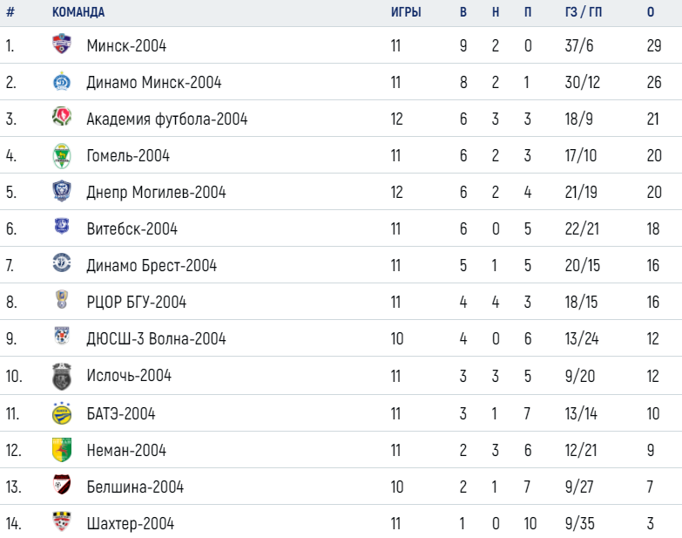Open the Витебск-2004 team link
This screenshot has height=538, width=682.
tap(132, 228)
